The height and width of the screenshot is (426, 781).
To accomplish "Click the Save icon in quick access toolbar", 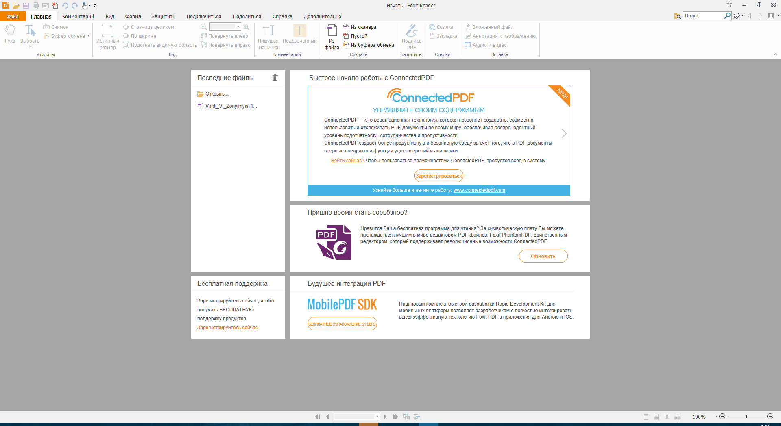I will point(26,6).
